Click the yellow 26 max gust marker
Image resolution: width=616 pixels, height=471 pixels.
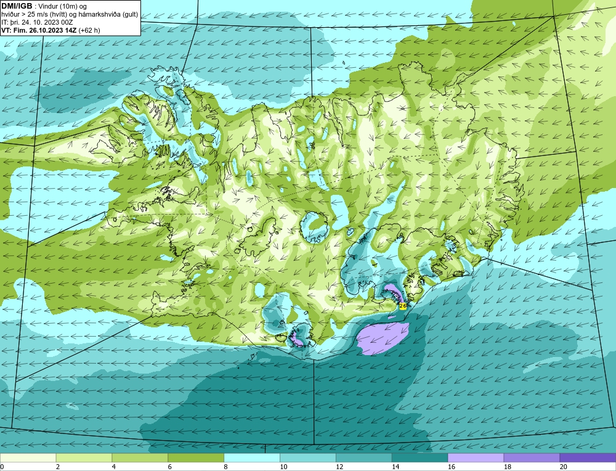[x=403, y=306]
